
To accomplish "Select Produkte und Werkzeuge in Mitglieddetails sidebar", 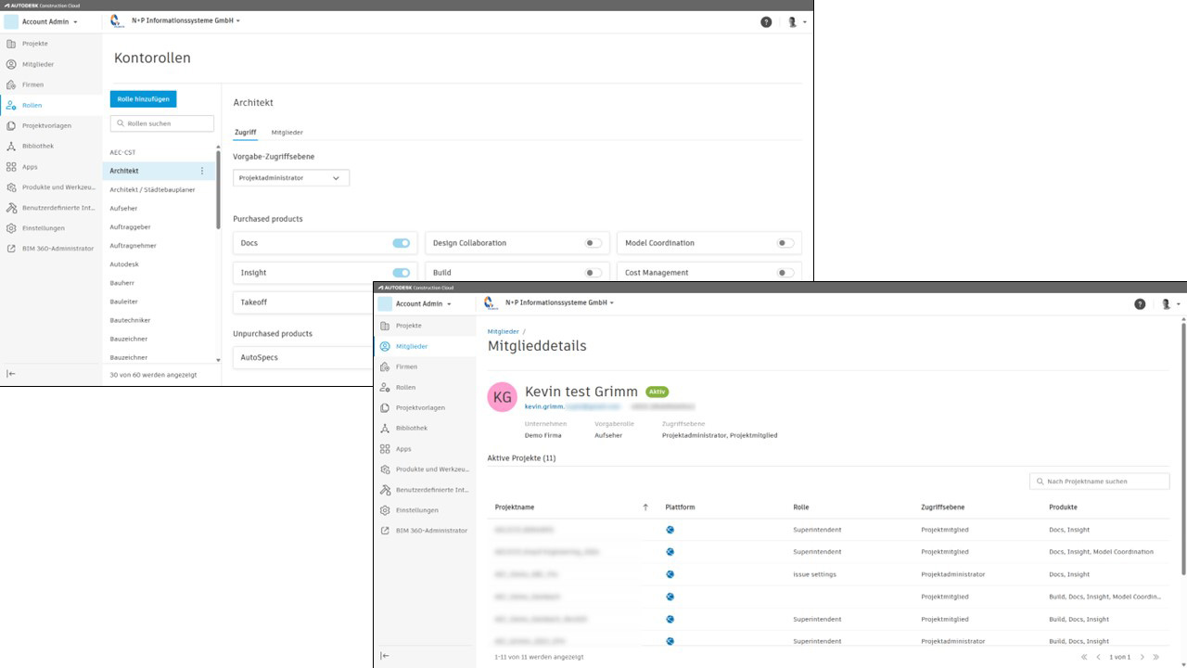I will tap(425, 469).
